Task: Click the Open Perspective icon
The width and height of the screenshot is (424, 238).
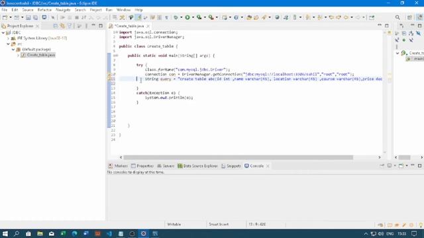Action: pos(409,17)
